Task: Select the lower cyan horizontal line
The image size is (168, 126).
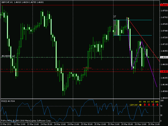Action: tap(133, 35)
